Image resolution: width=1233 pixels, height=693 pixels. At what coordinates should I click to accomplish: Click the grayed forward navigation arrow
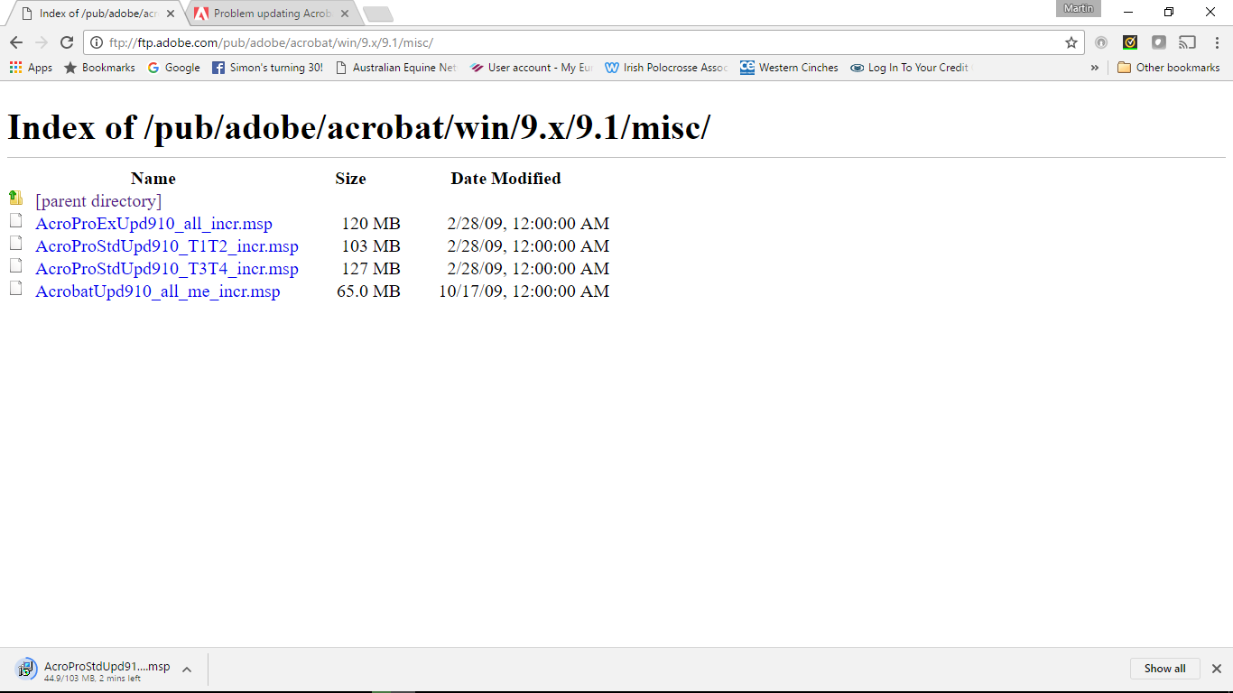42,42
